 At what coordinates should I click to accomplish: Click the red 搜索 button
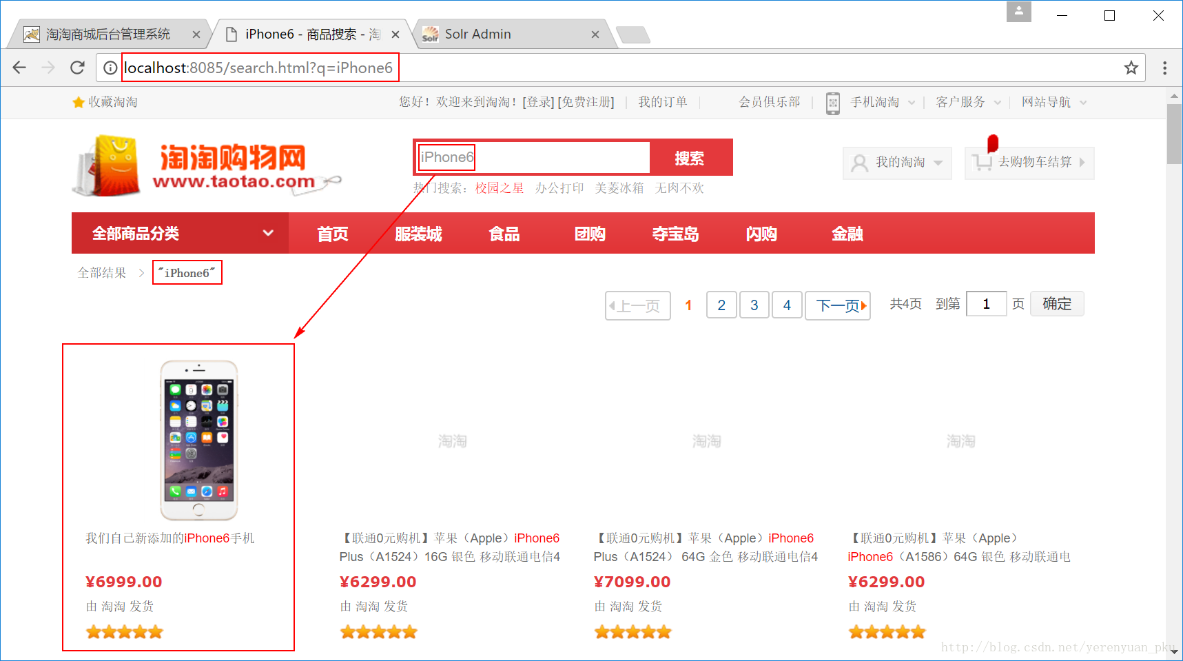(690, 158)
